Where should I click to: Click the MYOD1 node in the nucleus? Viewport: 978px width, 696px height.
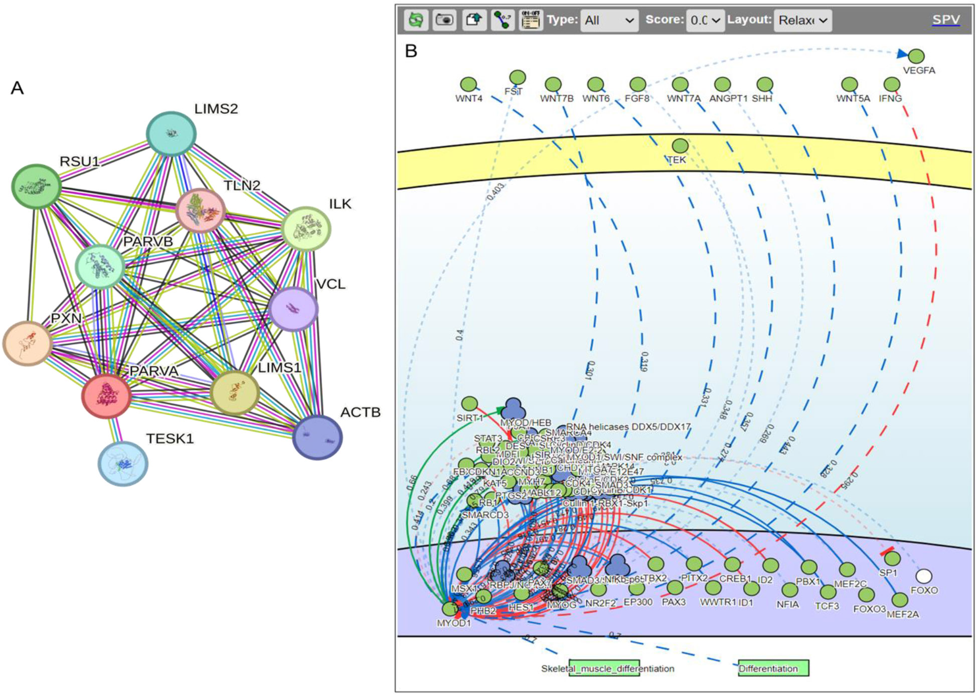click(450, 609)
